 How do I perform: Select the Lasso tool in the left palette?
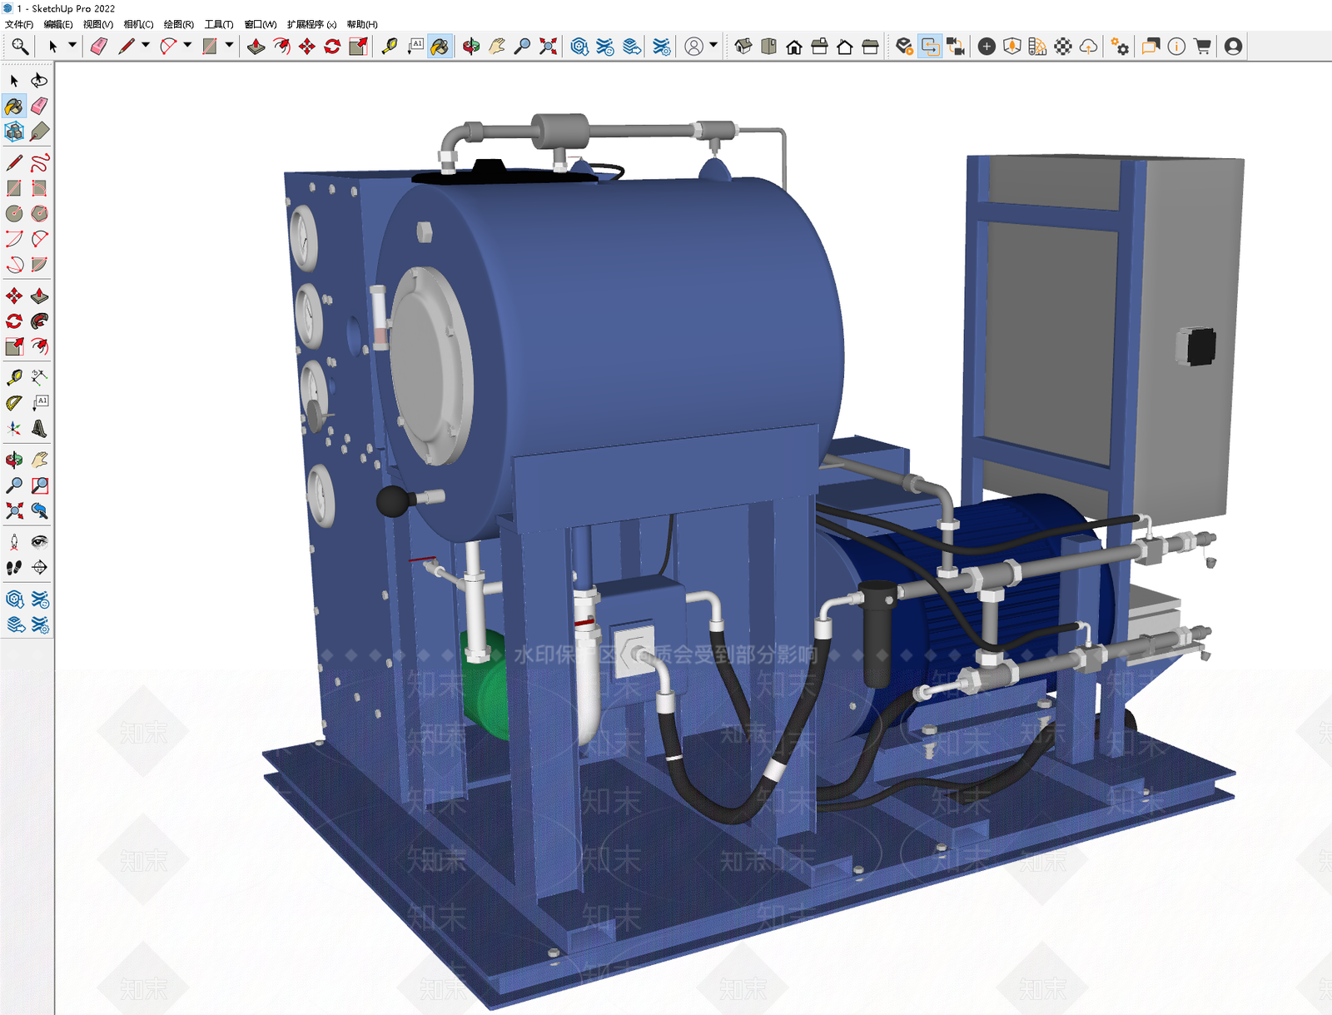[x=39, y=81]
